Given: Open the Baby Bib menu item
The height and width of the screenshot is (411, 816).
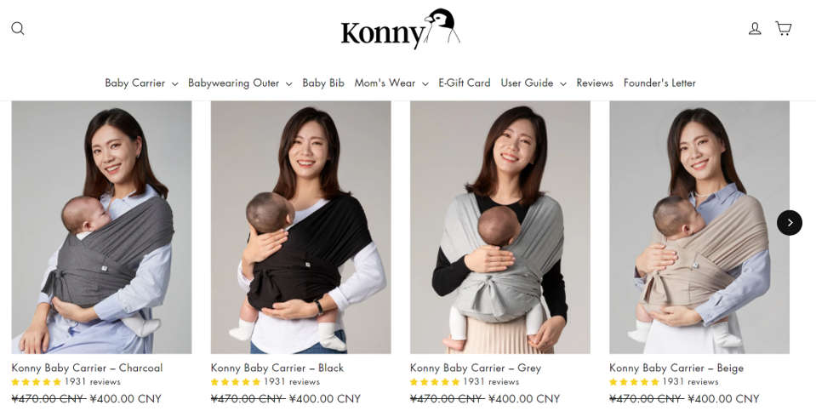Looking at the screenshot, I should pos(323,83).
